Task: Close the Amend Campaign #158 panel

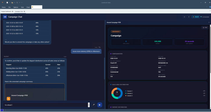Action: click(x=209, y=22)
